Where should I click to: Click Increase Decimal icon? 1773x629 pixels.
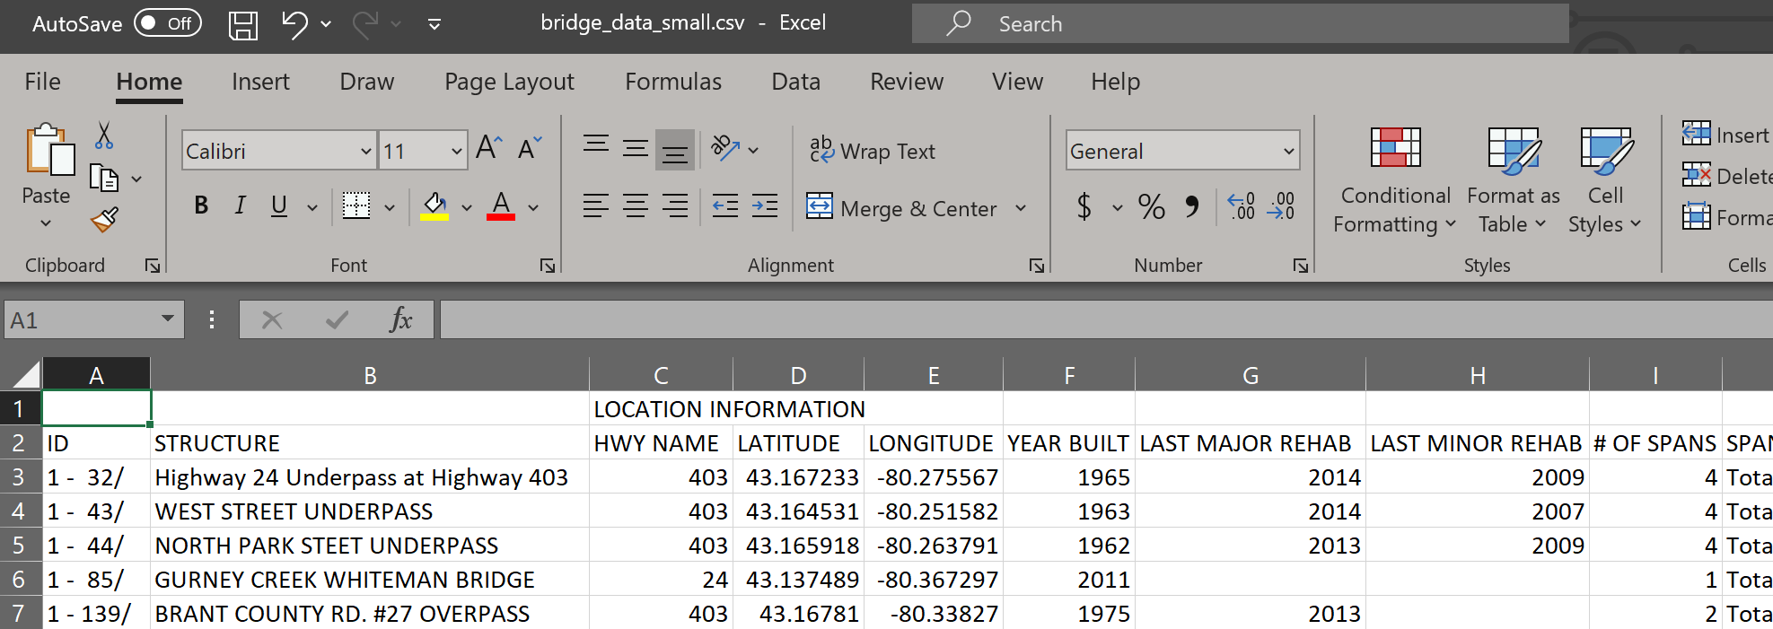tap(1242, 206)
